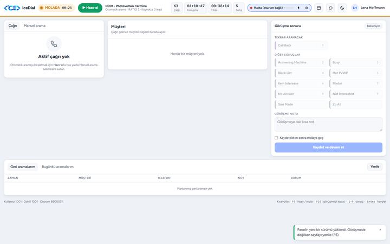Click the 'Lena Hoffmann' user name
This screenshot has width=390, height=244.
coord(373,8)
